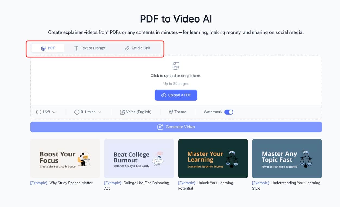Viewport: 340px width, 207px height.
Task: Switch to Text or Prompt tab
Action: [90, 48]
